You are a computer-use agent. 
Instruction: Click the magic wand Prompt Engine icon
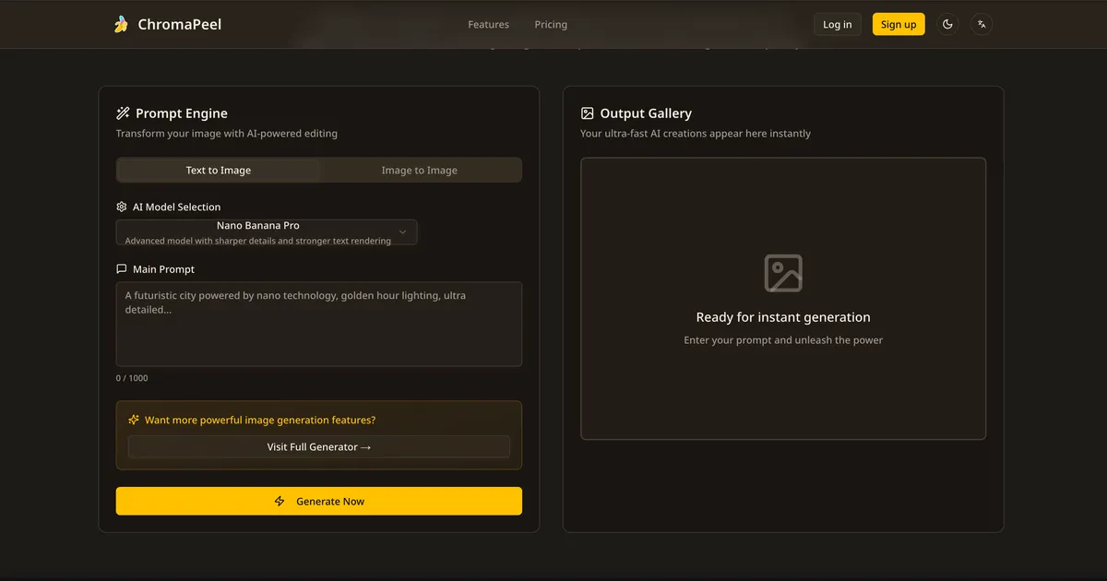(123, 113)
